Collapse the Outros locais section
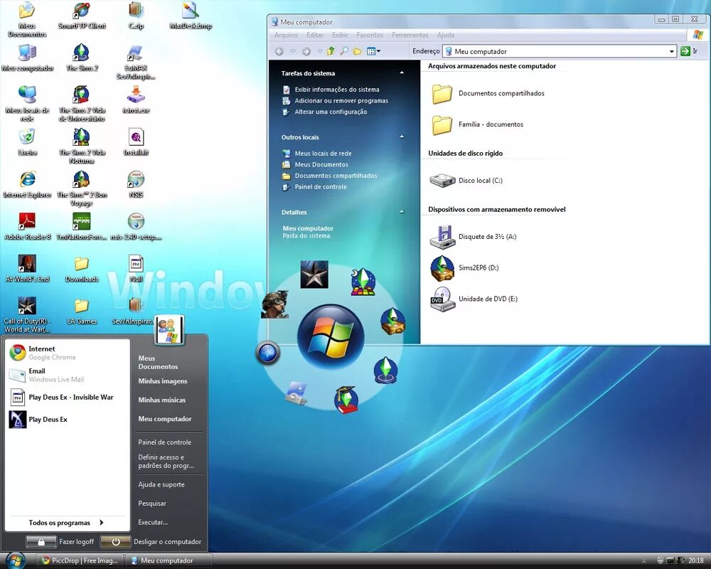This screenshot has width=711, height=569. 402,137
